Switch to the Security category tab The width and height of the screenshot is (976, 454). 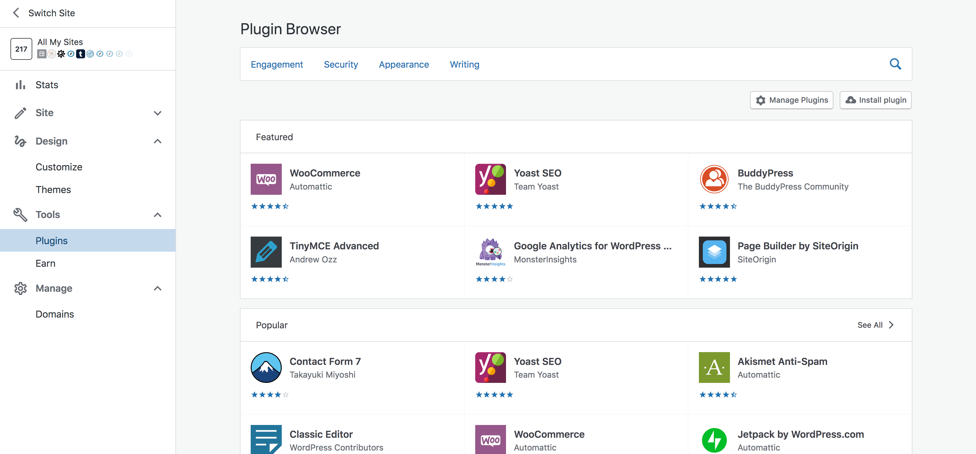(341, 64)
